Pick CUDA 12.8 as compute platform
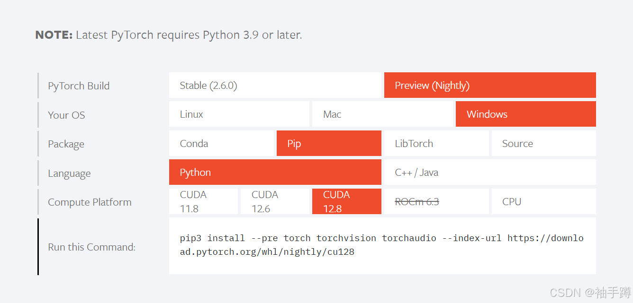633x303 pixels. 346,202
